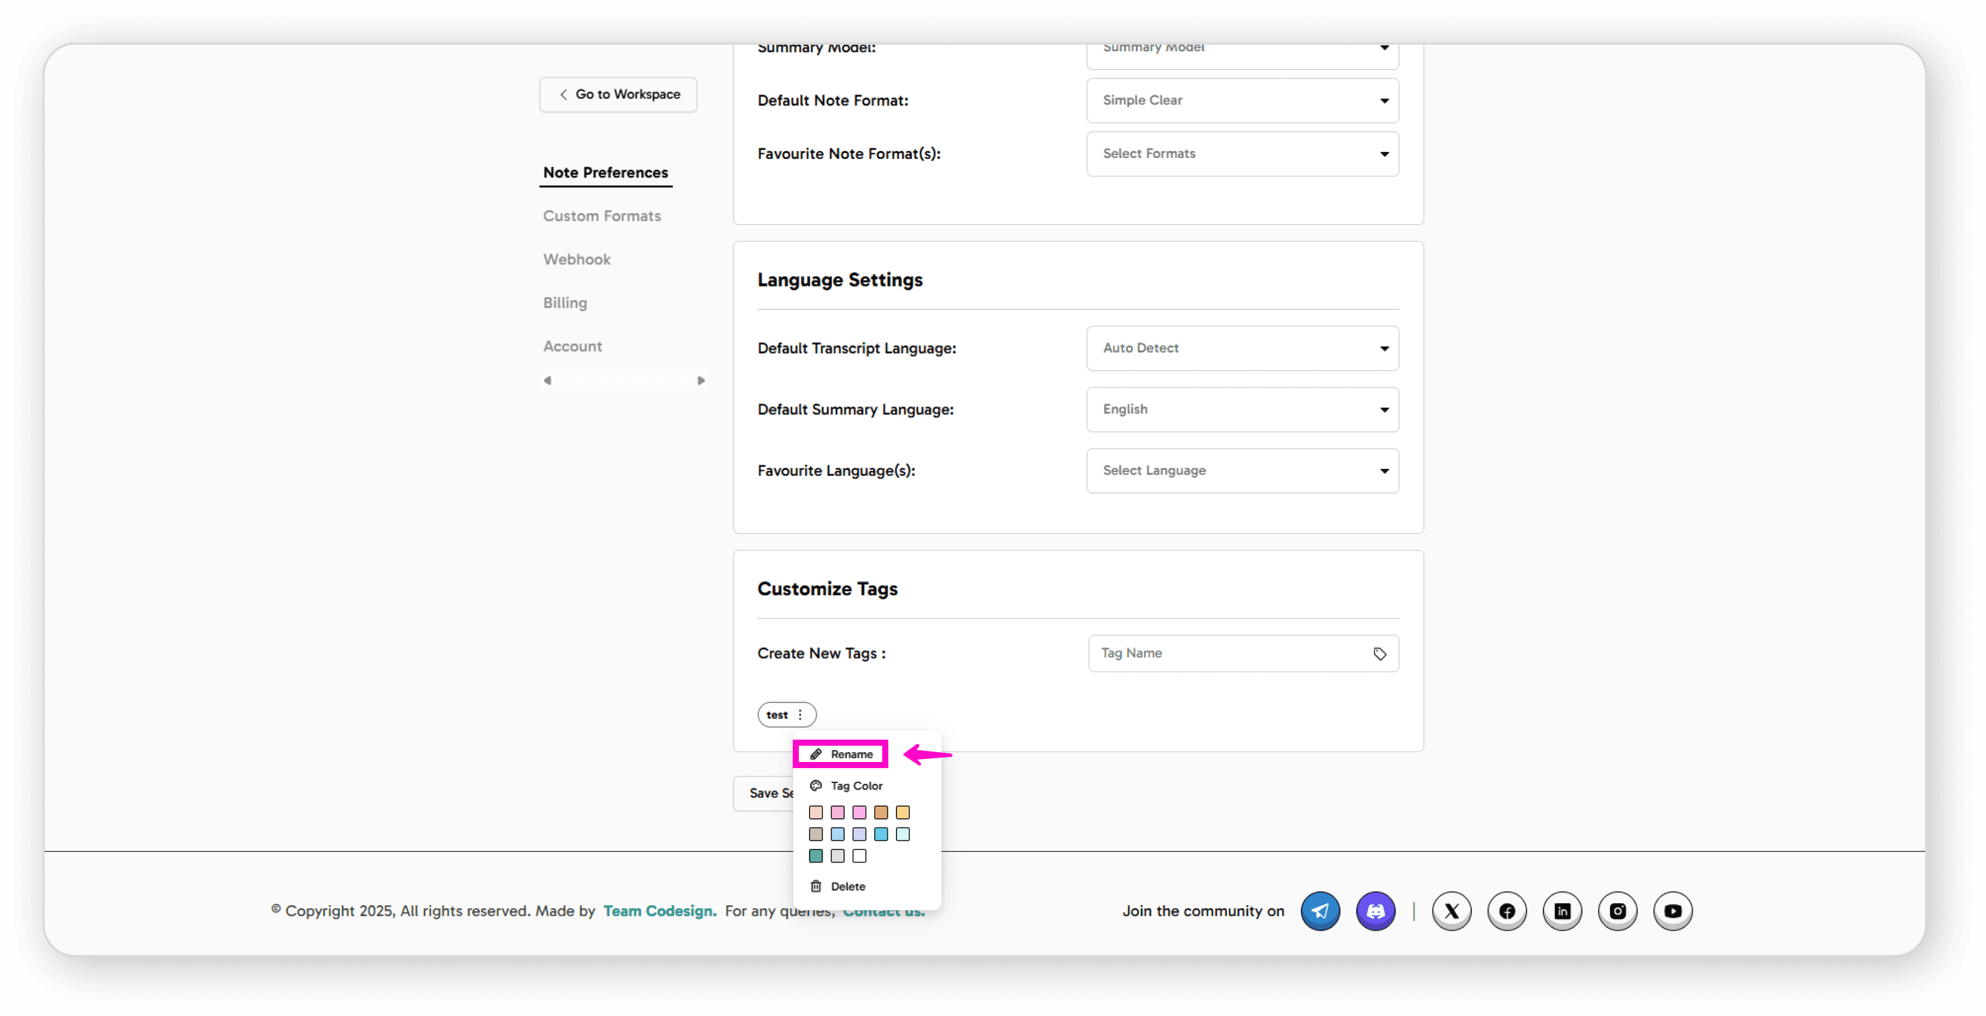
Task: Pick the teal green tag color swatch
Action: (x=816, y=855)
